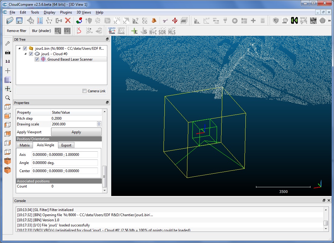Click the PCV plugin icon

pyautogui.click(x=313, y=21)
